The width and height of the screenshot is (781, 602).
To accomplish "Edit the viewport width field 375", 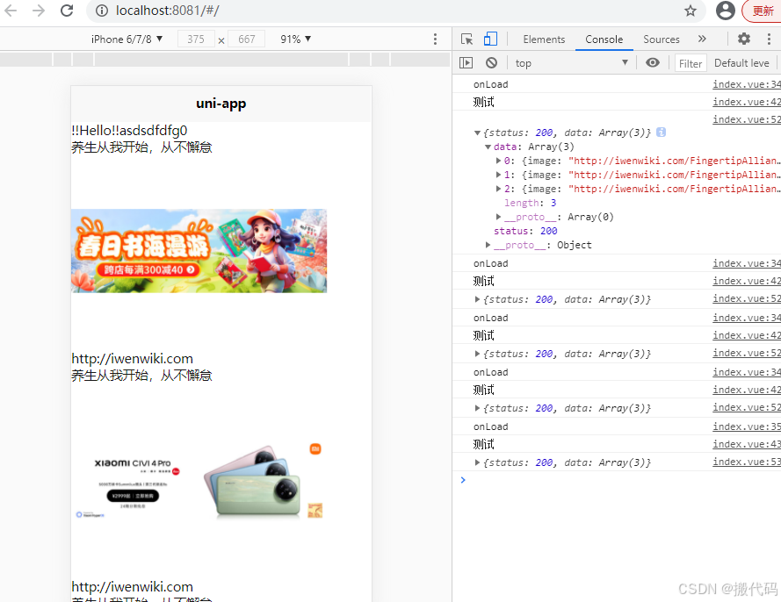I will 196,39.
